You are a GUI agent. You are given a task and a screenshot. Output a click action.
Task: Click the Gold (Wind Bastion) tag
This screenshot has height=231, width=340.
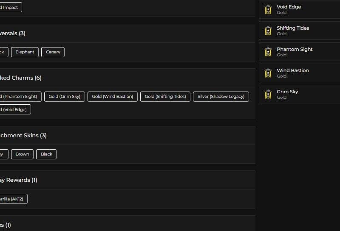(x=113, y=97)
